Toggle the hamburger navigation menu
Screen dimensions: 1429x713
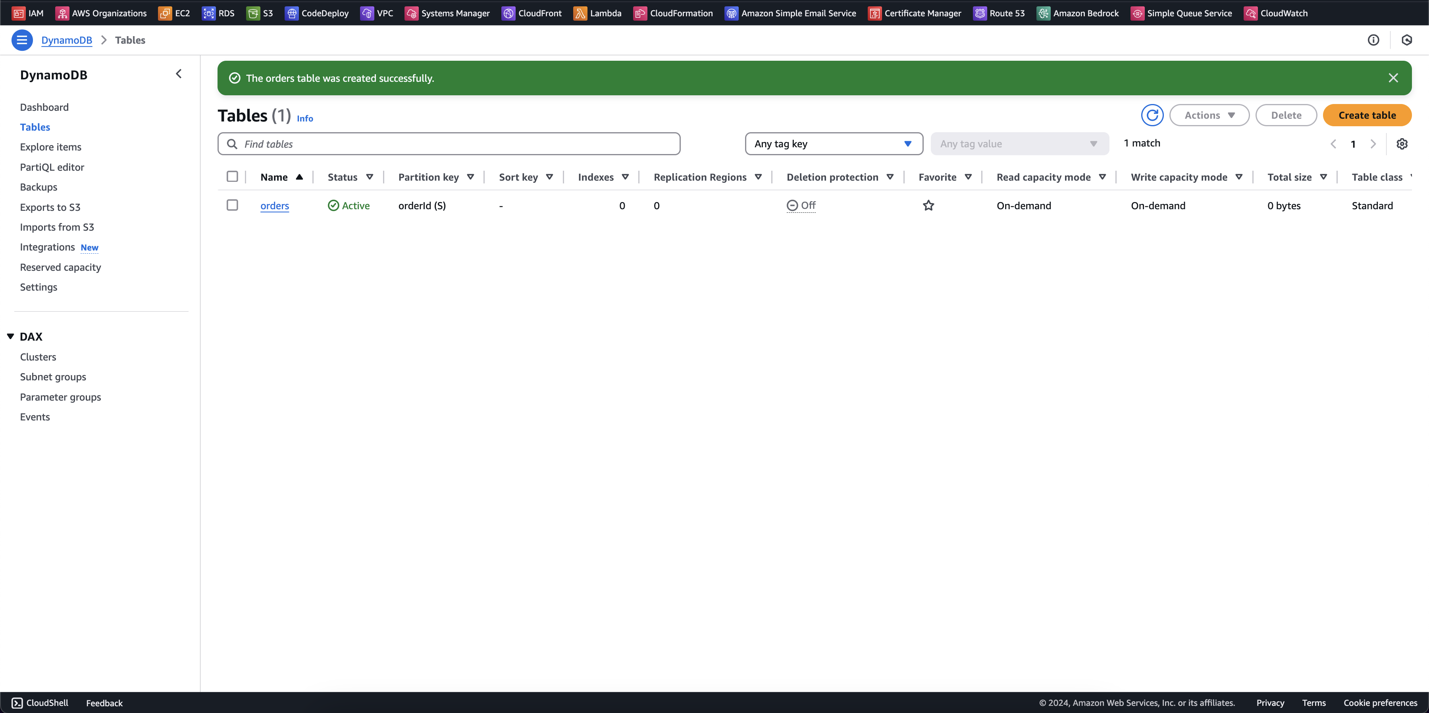22,40
